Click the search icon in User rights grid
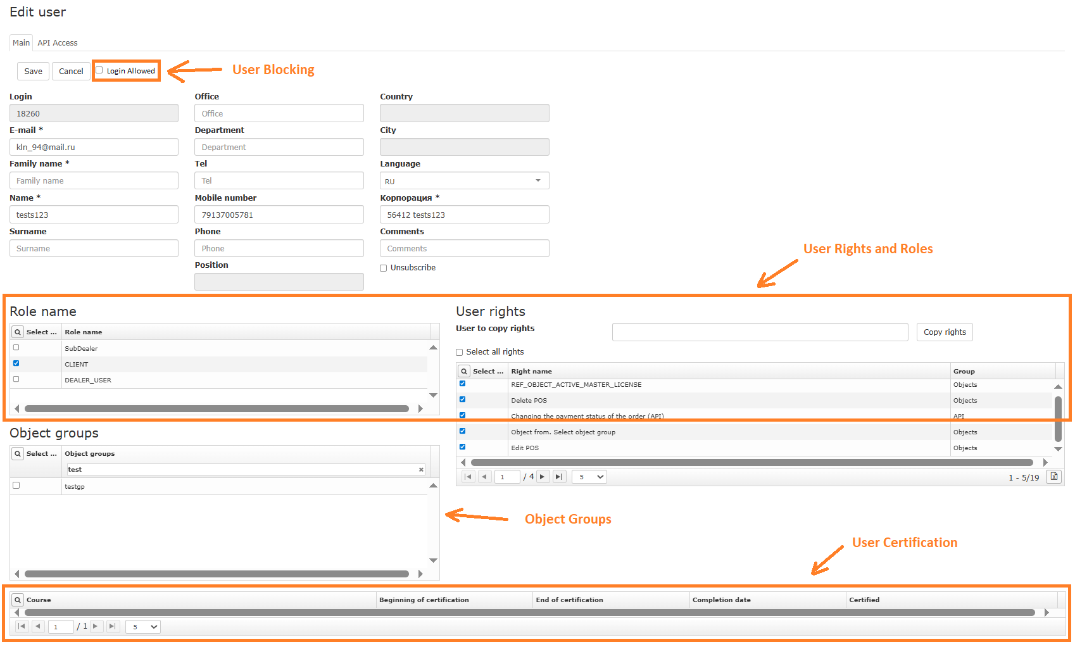Screen dimensions: 1075x654 click(464, 372)
